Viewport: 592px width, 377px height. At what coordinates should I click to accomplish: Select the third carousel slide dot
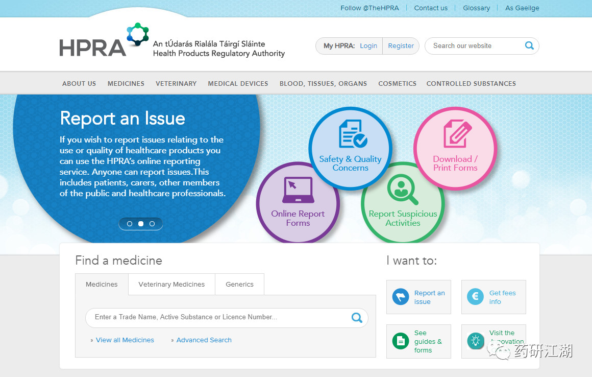coord(152,224)
